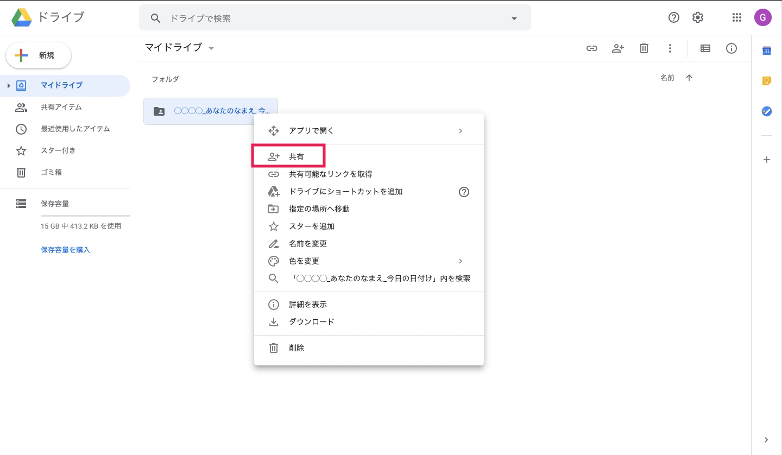Click the ドライブで検索 search field

[335, 18]
